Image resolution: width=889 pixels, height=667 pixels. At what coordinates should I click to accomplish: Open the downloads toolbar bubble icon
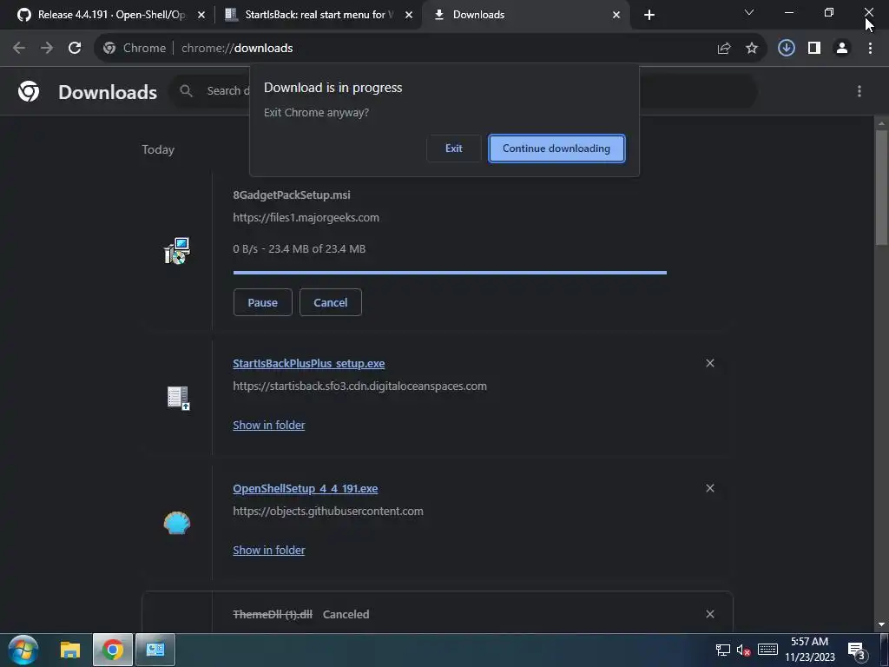pyautogui.click(x=787, y=49)
